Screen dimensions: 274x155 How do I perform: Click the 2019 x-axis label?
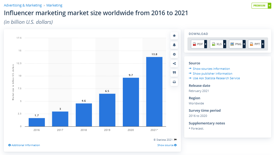click(x=107, y=130)
